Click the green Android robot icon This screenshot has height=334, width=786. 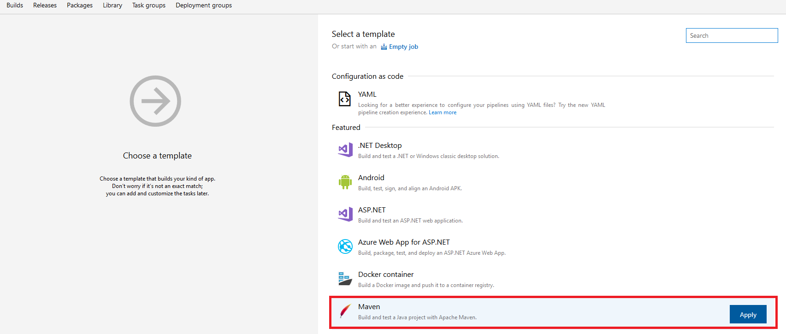(x=345, y=182)
